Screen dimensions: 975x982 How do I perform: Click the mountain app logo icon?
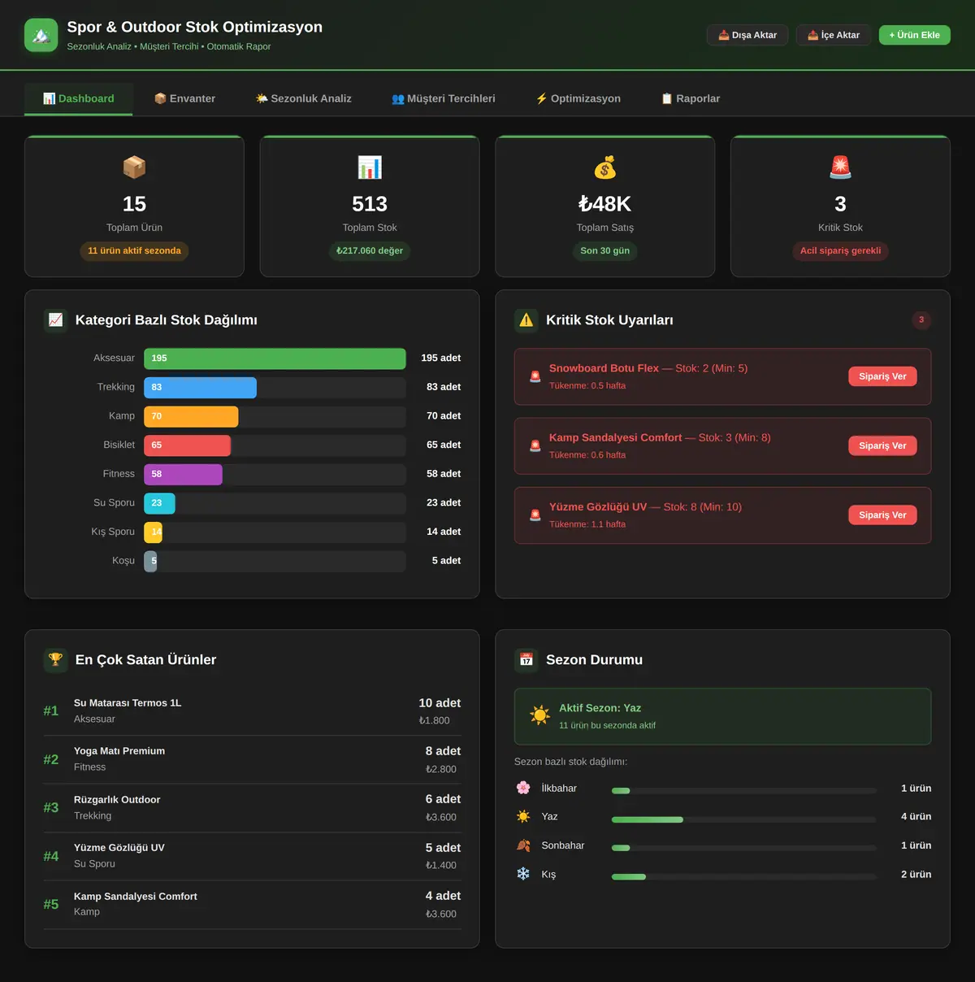(x=41, y=35)
